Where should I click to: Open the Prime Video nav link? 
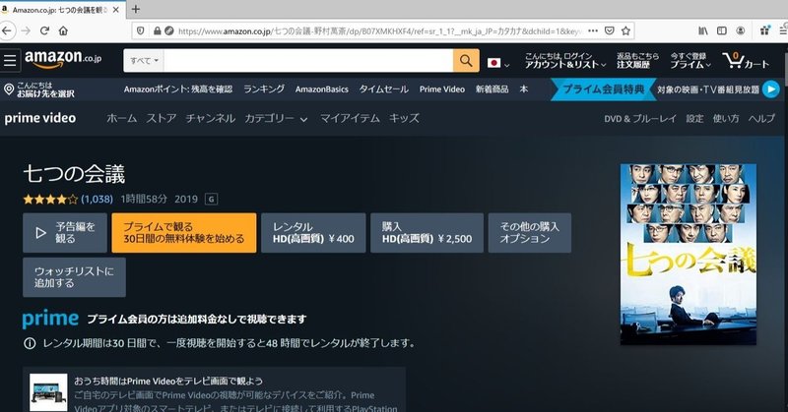pyautogui.click(x=442, y=89)
